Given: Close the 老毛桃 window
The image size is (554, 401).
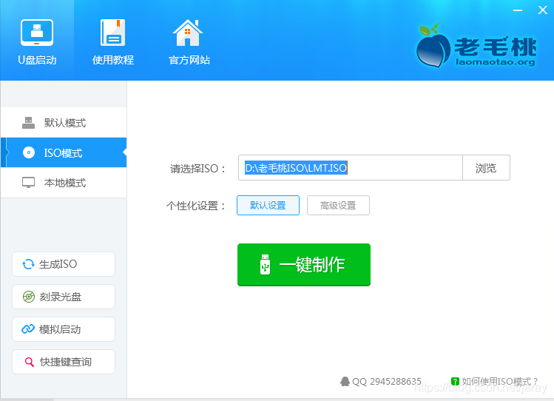Looking at the screenshot, I should 543,10.
